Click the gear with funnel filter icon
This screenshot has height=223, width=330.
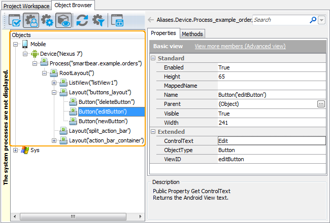point(98,20)
